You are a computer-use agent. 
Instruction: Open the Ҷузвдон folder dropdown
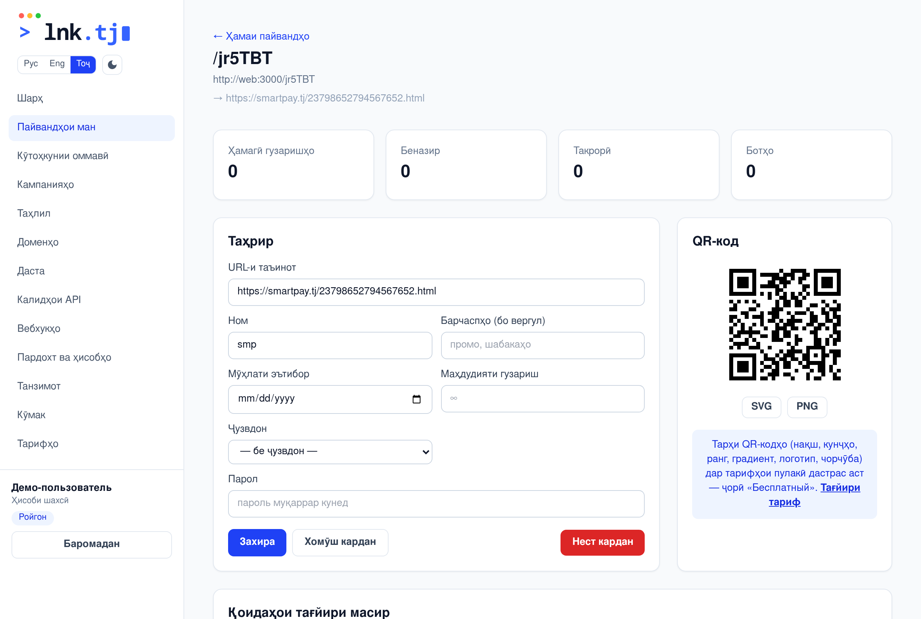[x=330, y=452]
